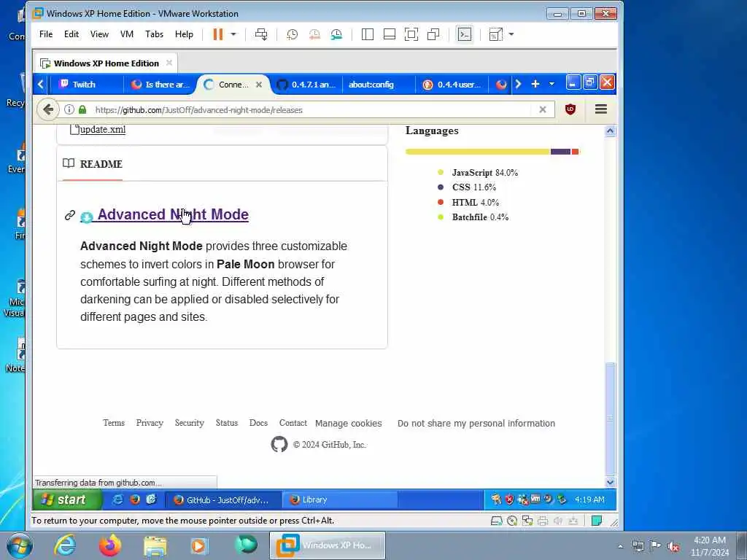Click the page scrollbar down arrow
747x560 pixels.
pyautogui.click(x=611, y=482)
